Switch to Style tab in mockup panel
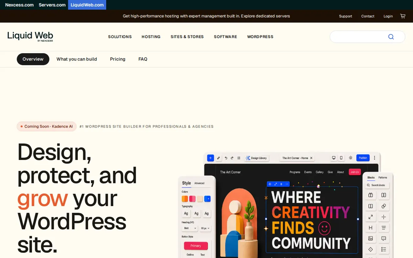 (187, 183)
